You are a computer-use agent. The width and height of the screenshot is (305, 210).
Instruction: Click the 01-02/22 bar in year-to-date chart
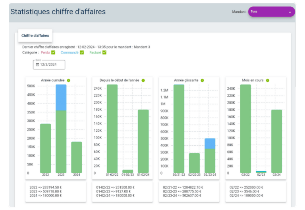(x=112, y=129)
